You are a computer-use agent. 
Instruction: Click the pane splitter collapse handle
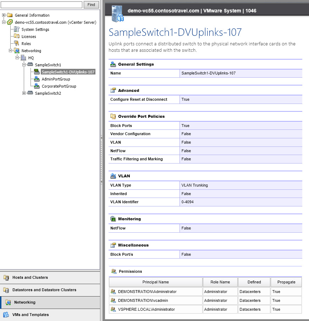click(x=101, y=160)
